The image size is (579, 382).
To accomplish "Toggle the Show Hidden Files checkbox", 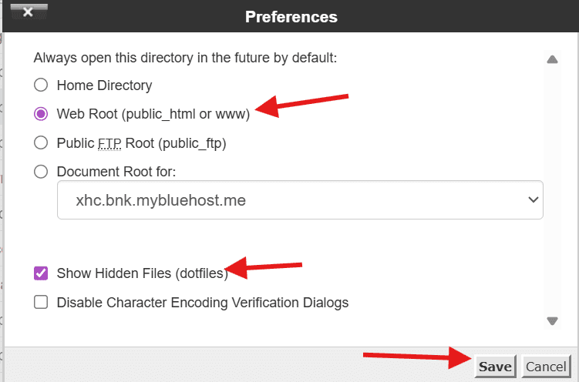I will coord(41,273).
